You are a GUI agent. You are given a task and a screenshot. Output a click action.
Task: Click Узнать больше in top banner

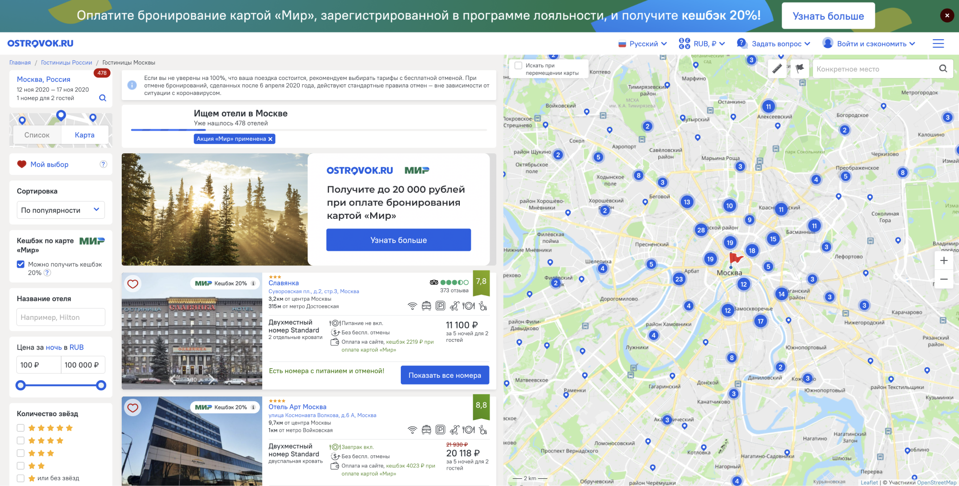coord(828,16)
